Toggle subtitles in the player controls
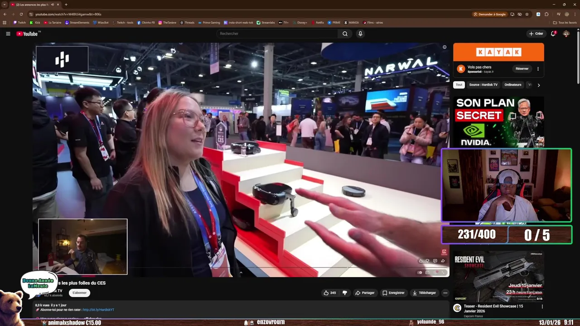580x326 pixels. pos(427,273)
